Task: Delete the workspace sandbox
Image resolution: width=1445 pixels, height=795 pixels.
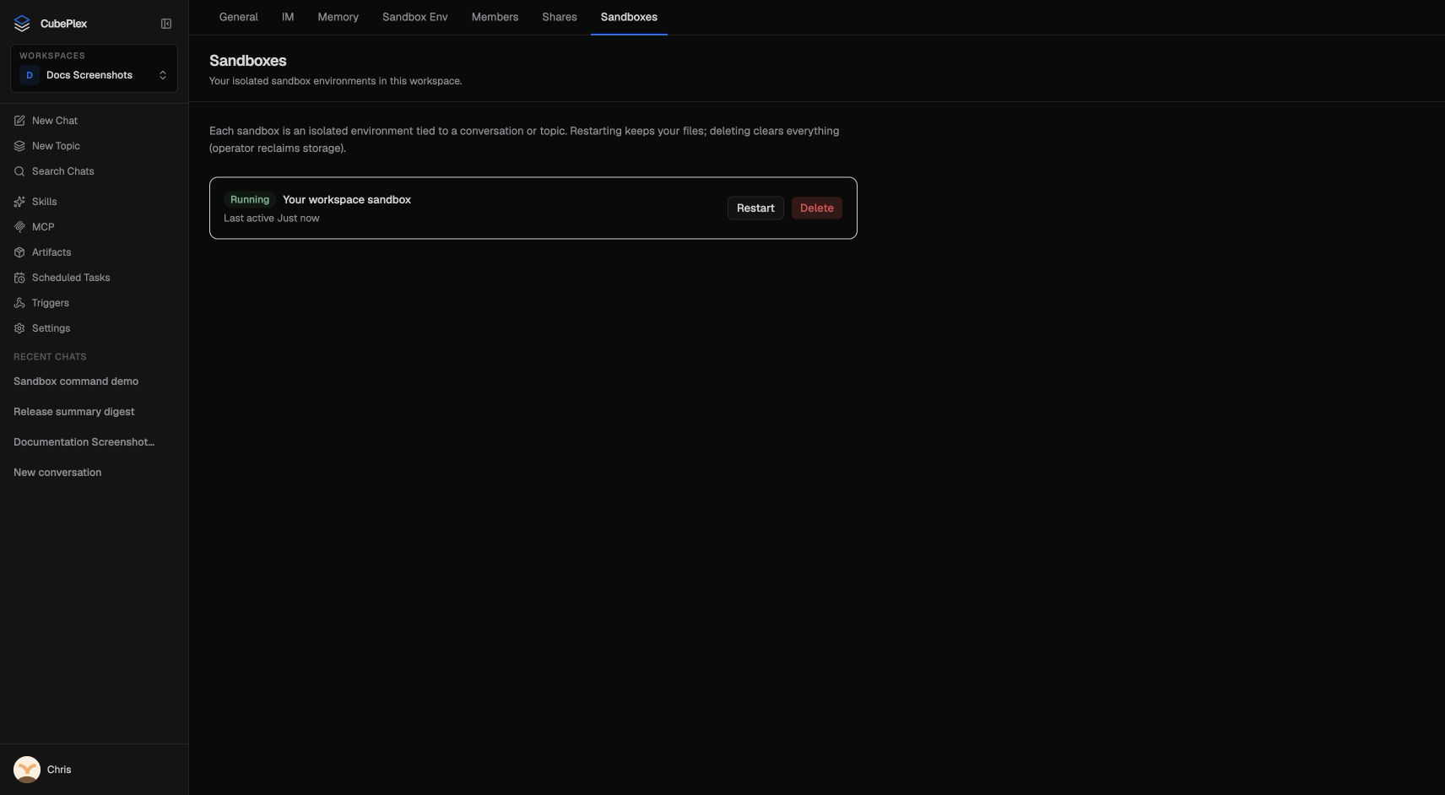Action: (x=816, y=208)
